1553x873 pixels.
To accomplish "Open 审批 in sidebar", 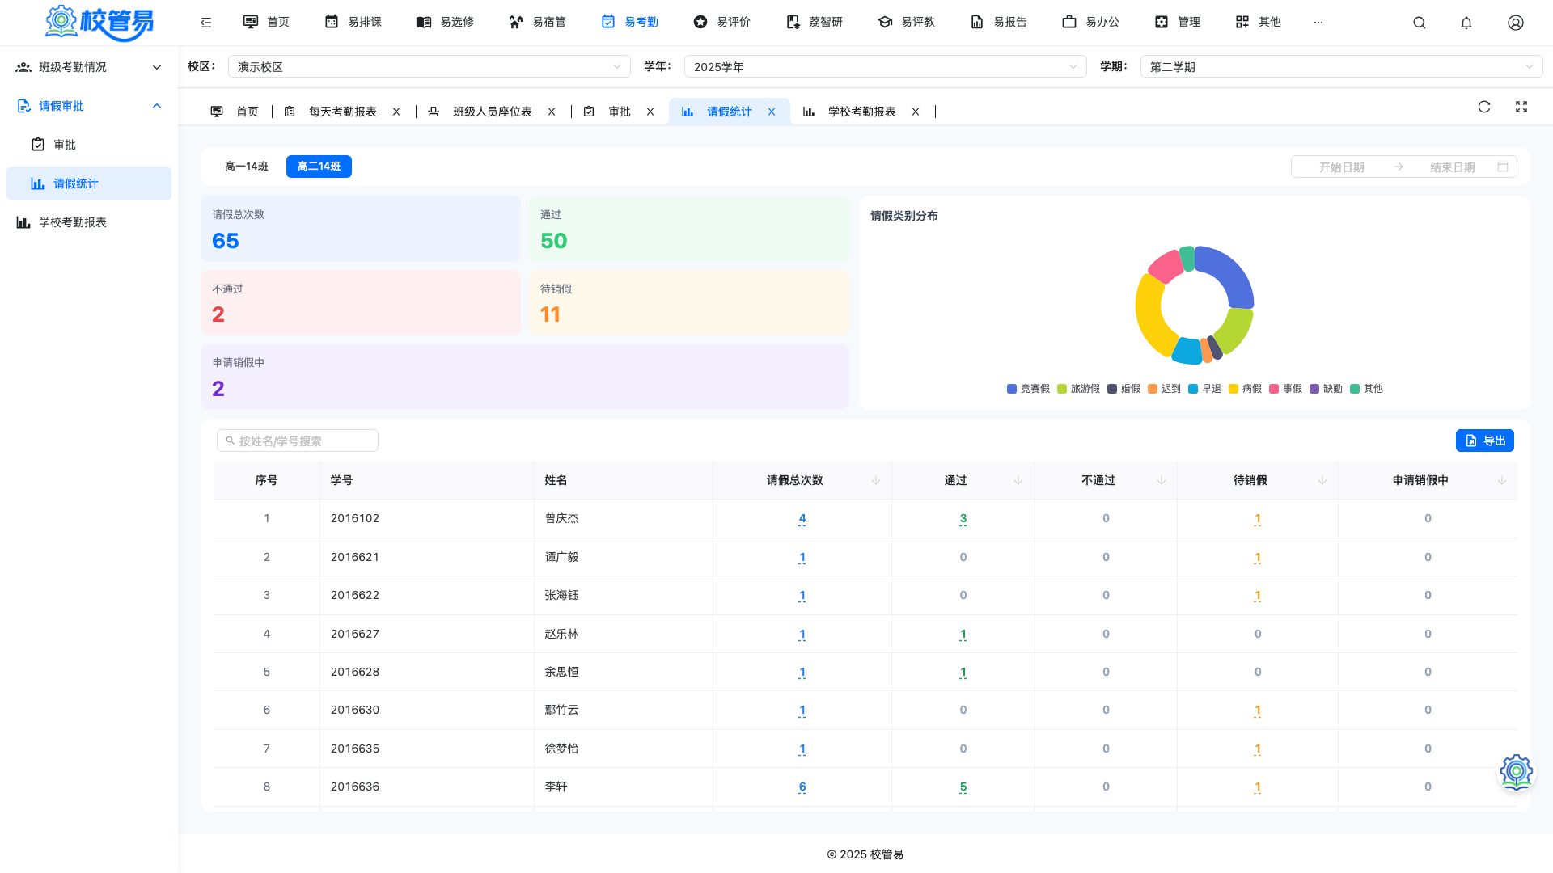I will [x=89, y=145].
